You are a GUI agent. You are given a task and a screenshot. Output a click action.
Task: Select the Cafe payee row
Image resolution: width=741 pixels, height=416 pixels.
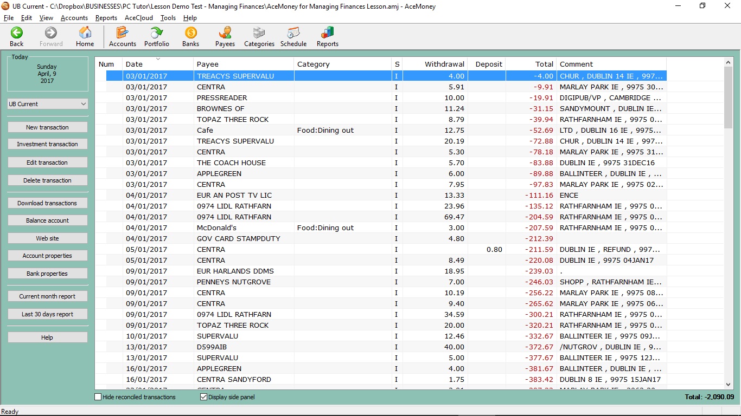381,130
